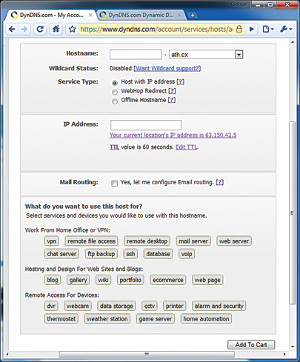The height and width of the screenshot is (362, 300).
Task: Go to Home using house icon
Action: click(56, 29)
